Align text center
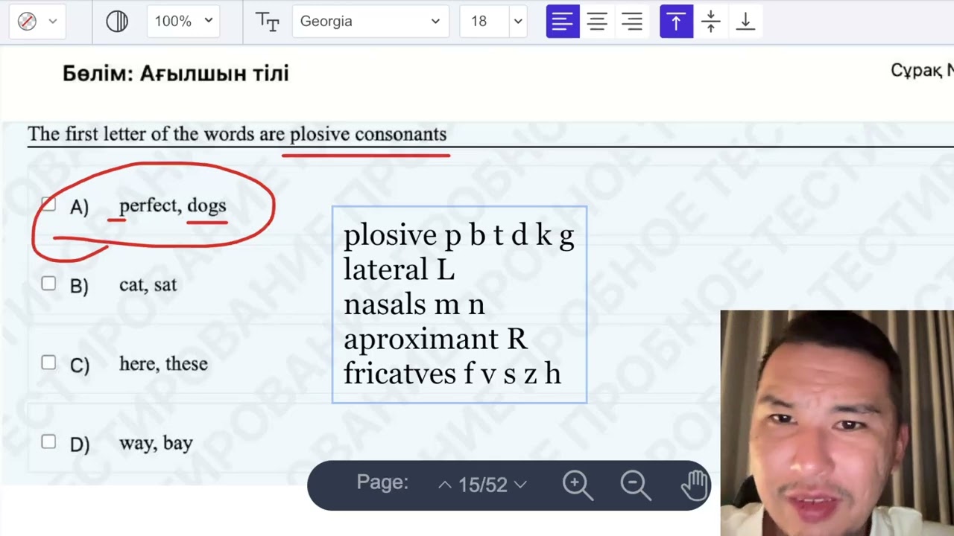The image size is (954, 536). coord(597,22)
